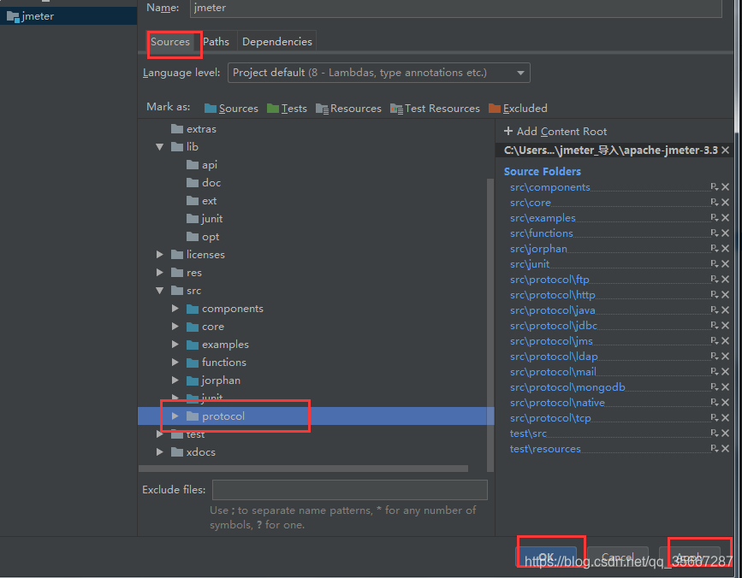The height and width of the screenshot is (578, 742).
Task: Click the Cancel button
Action: coord(618,557)
